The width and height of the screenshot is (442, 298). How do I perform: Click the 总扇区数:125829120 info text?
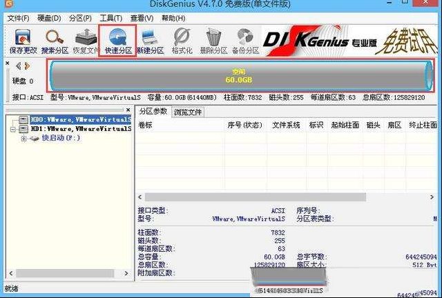(x=394, y=98)
